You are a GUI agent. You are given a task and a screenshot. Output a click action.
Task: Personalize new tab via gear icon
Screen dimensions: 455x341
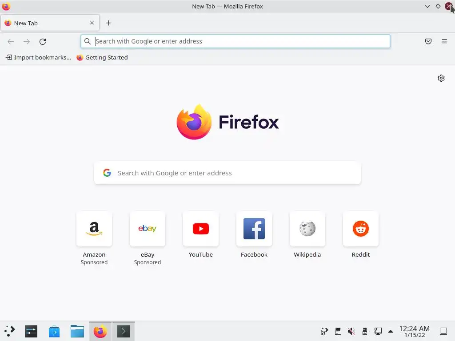[x=441, y=78]
